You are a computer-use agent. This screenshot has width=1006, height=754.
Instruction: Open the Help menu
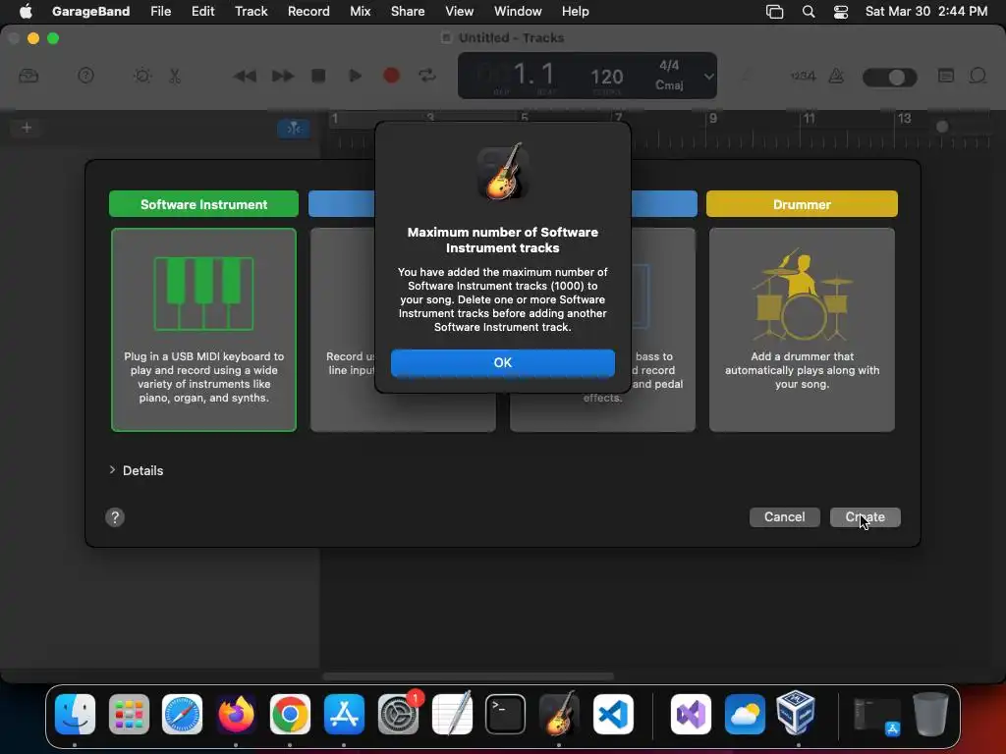[x=575, y=11]
